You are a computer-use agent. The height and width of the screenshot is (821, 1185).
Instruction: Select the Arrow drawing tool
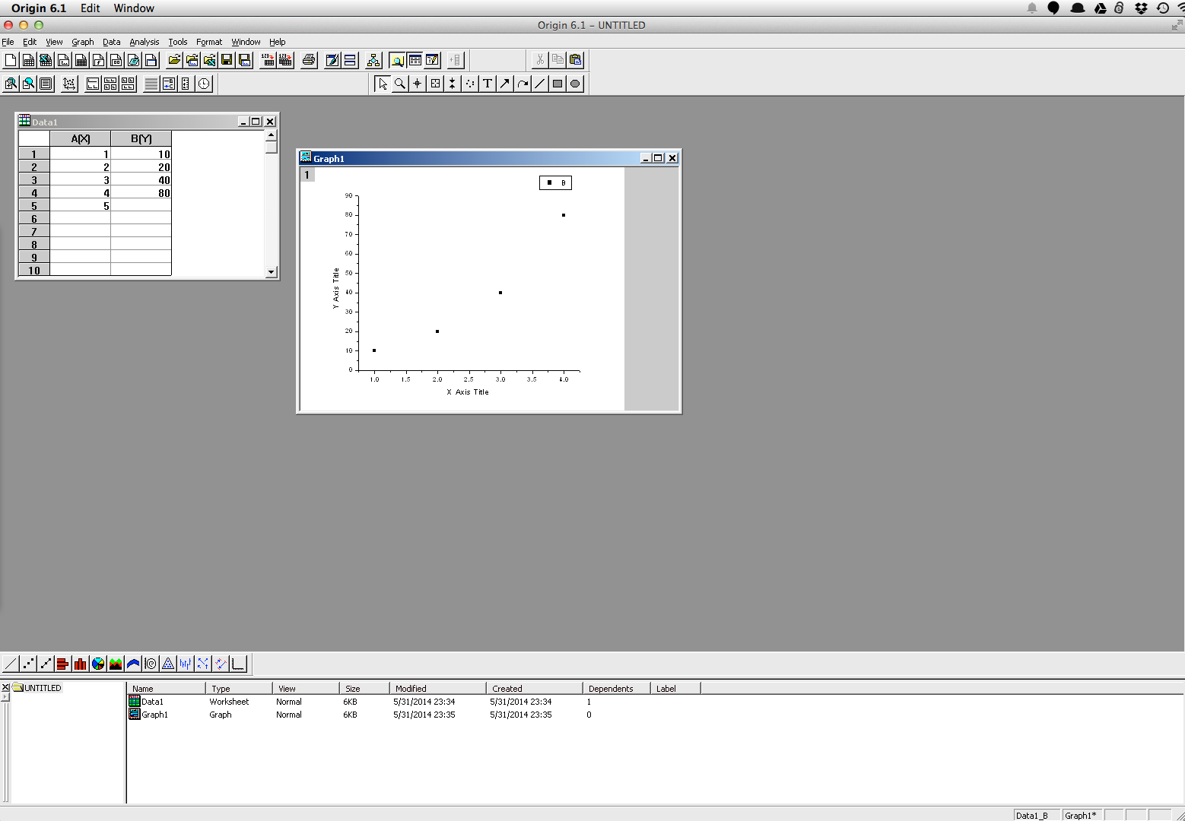coord(504,84)
